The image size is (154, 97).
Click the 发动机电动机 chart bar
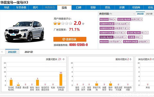click(x=11, y=83)
